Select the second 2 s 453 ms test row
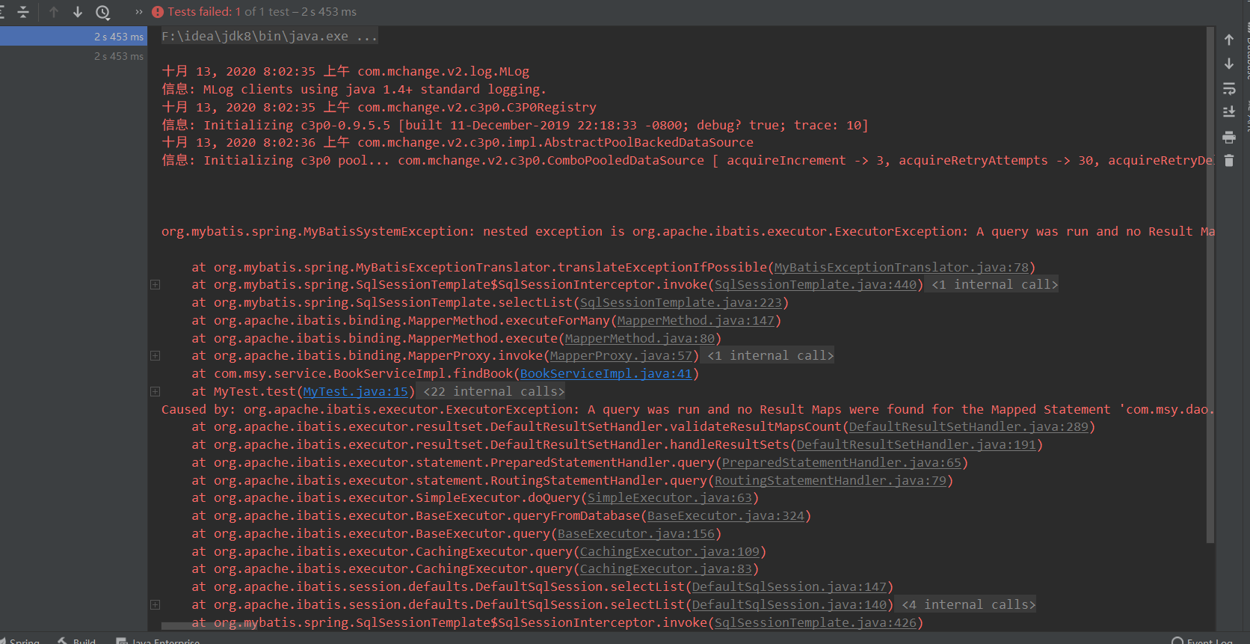This screenshot has width=1250, height=644. click(x=73, y=56)
